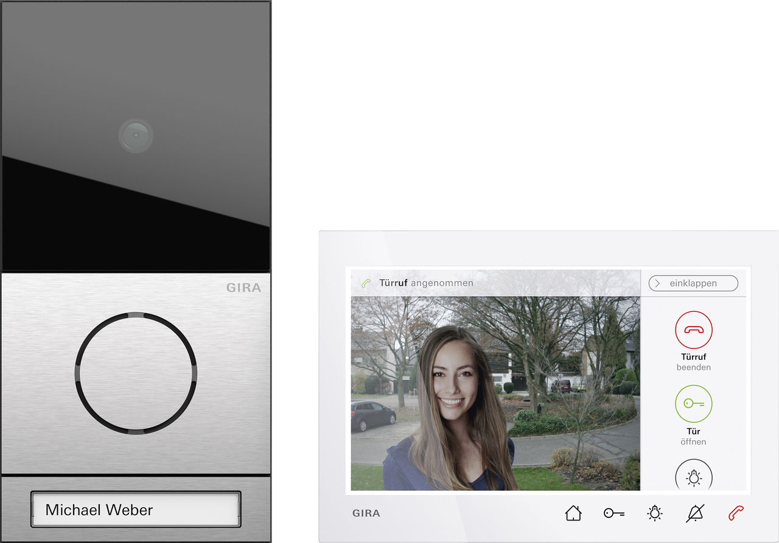Click the GIRA logo on the white display panel
Screen dimensions: 779x543
366,513
